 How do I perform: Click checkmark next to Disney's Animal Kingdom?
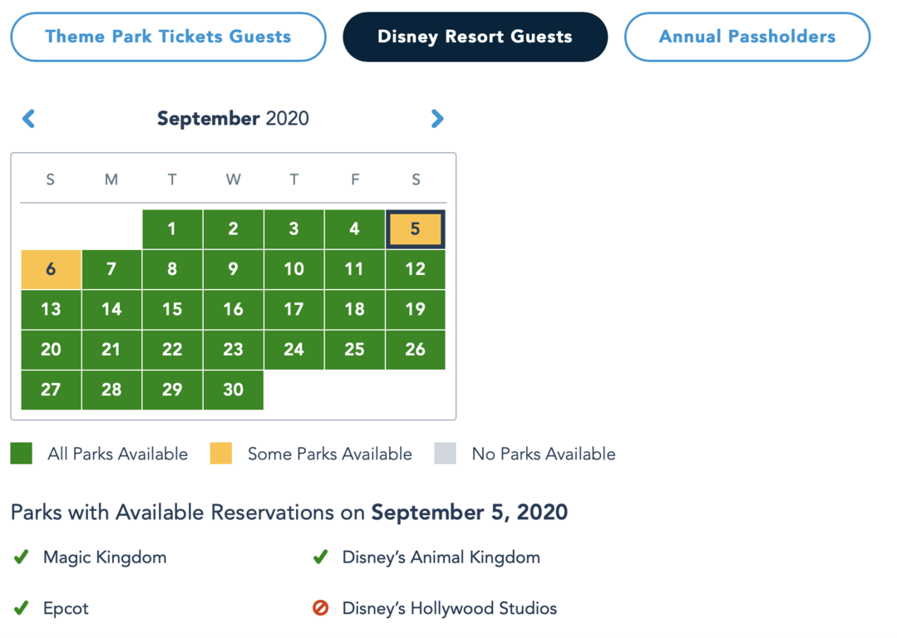[321, 557]
